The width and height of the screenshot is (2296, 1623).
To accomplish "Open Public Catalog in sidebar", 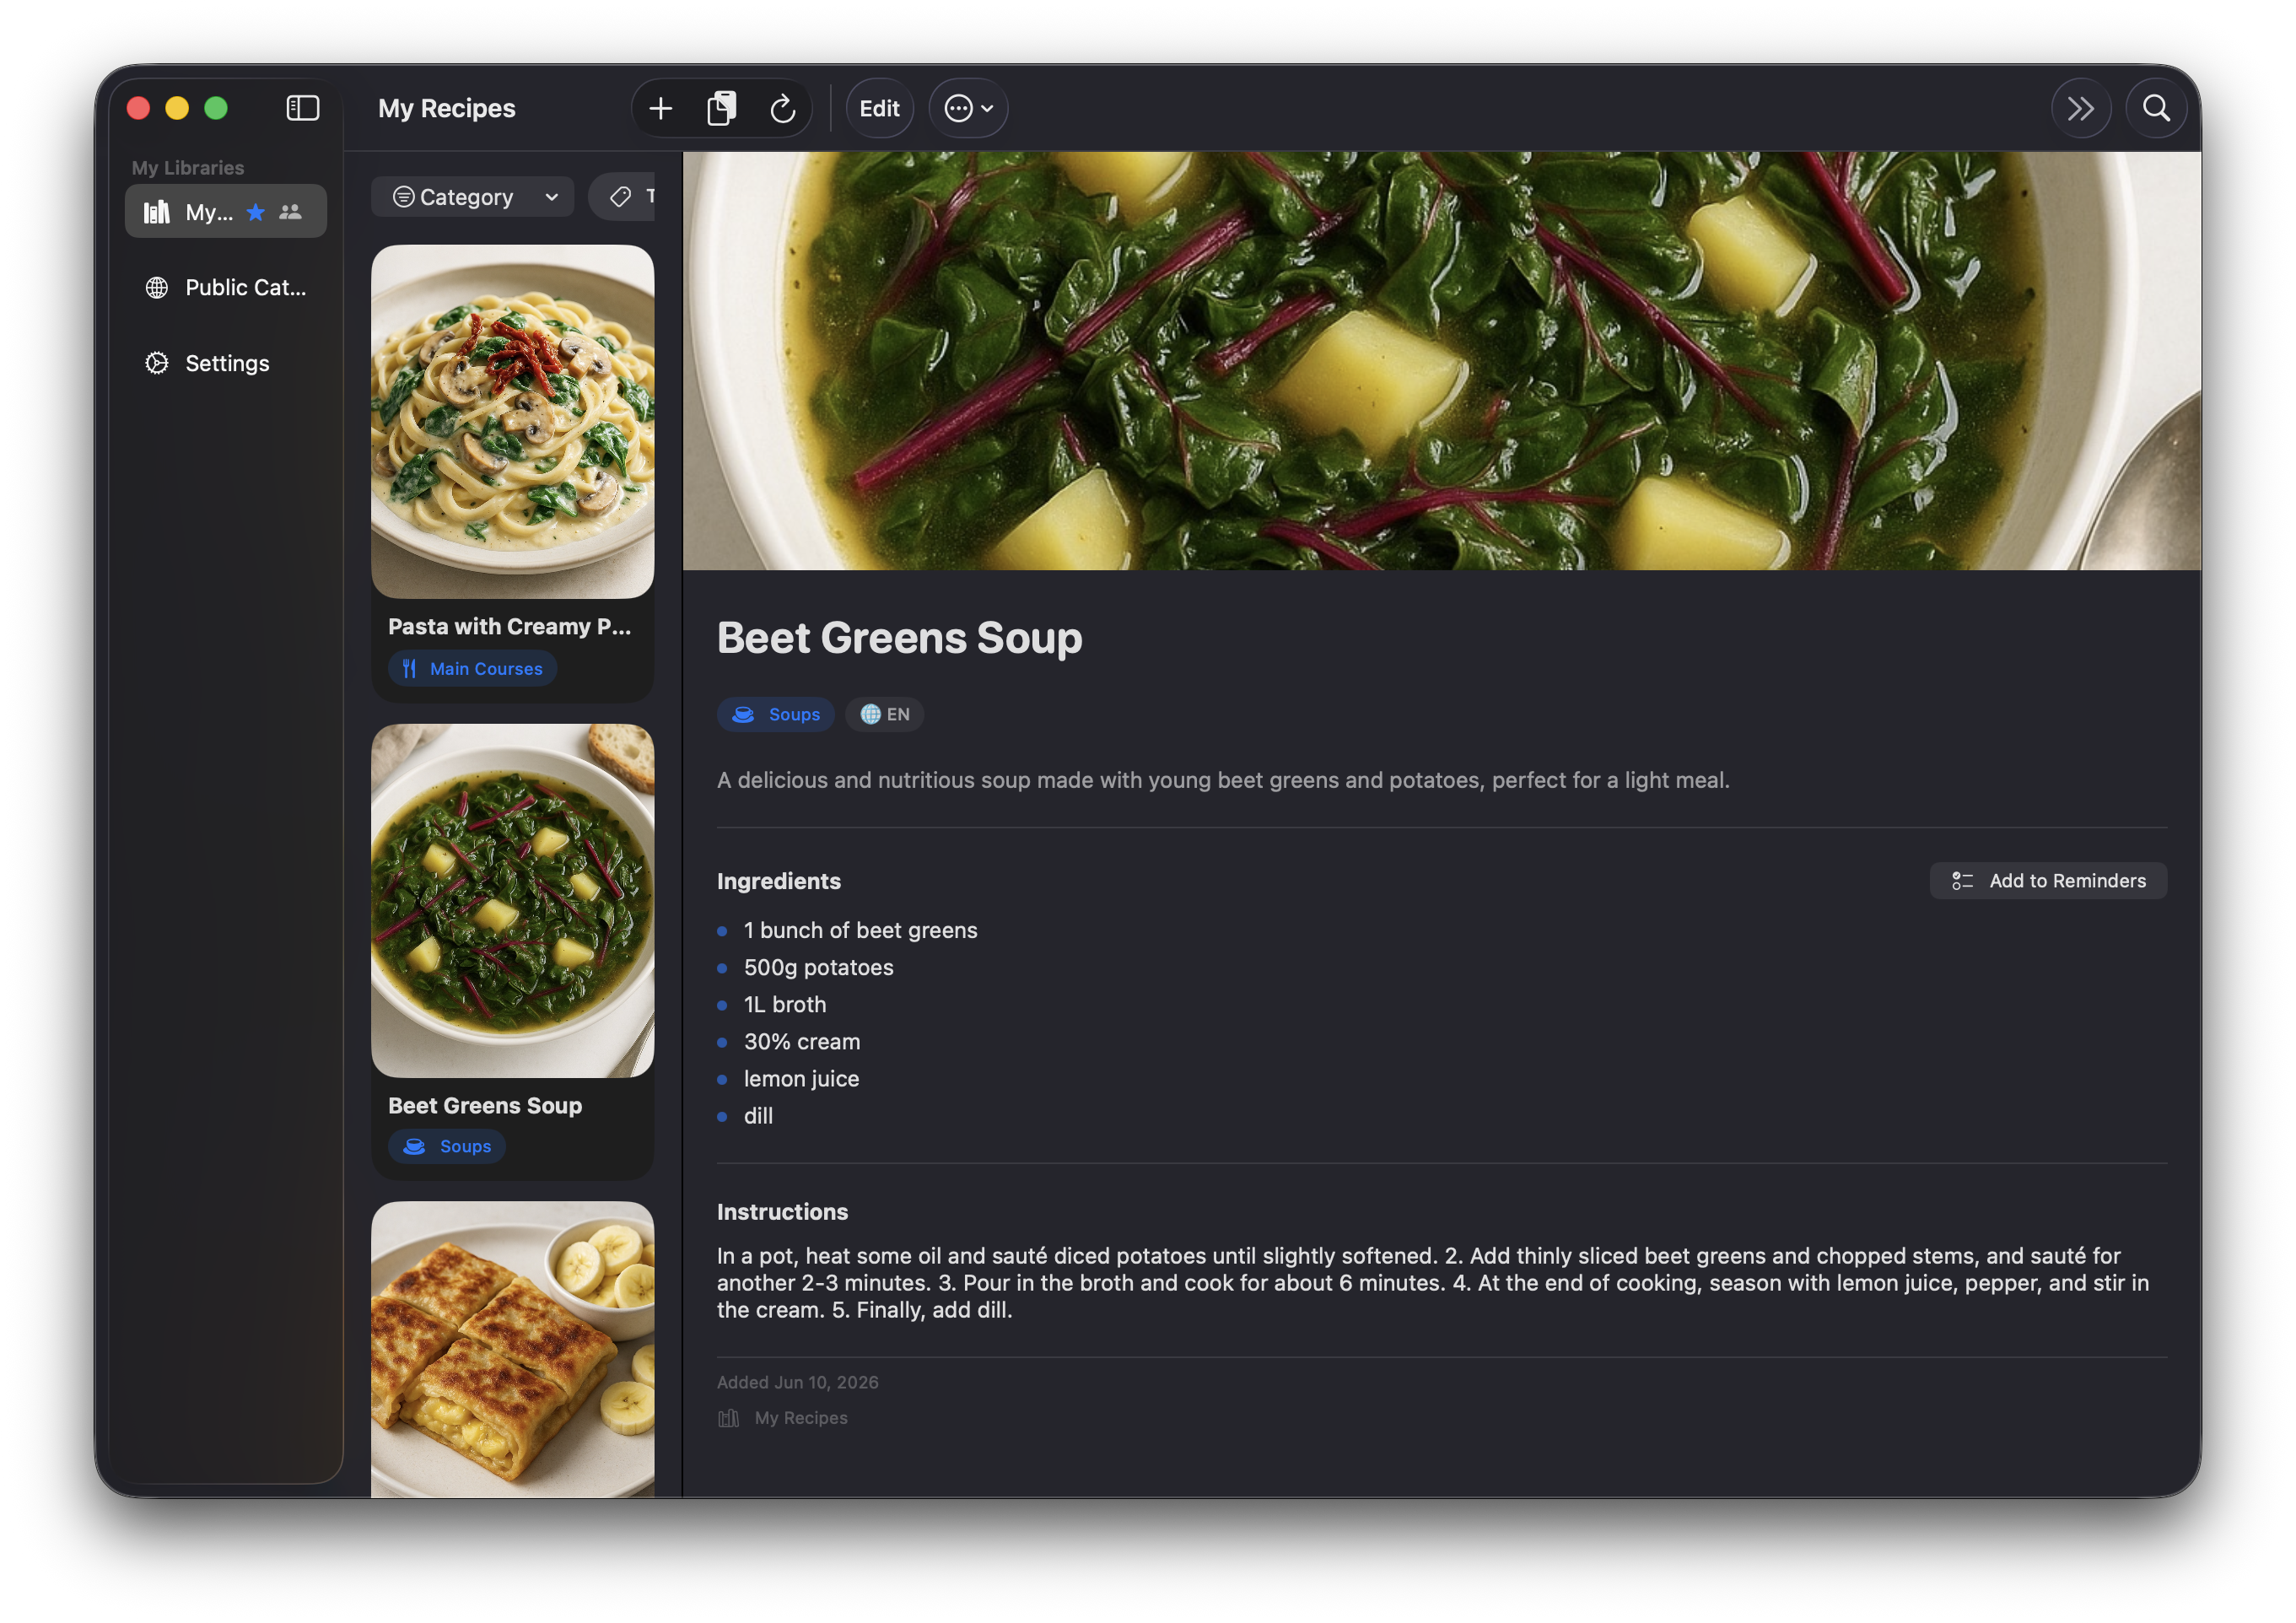I will point(226,287).
